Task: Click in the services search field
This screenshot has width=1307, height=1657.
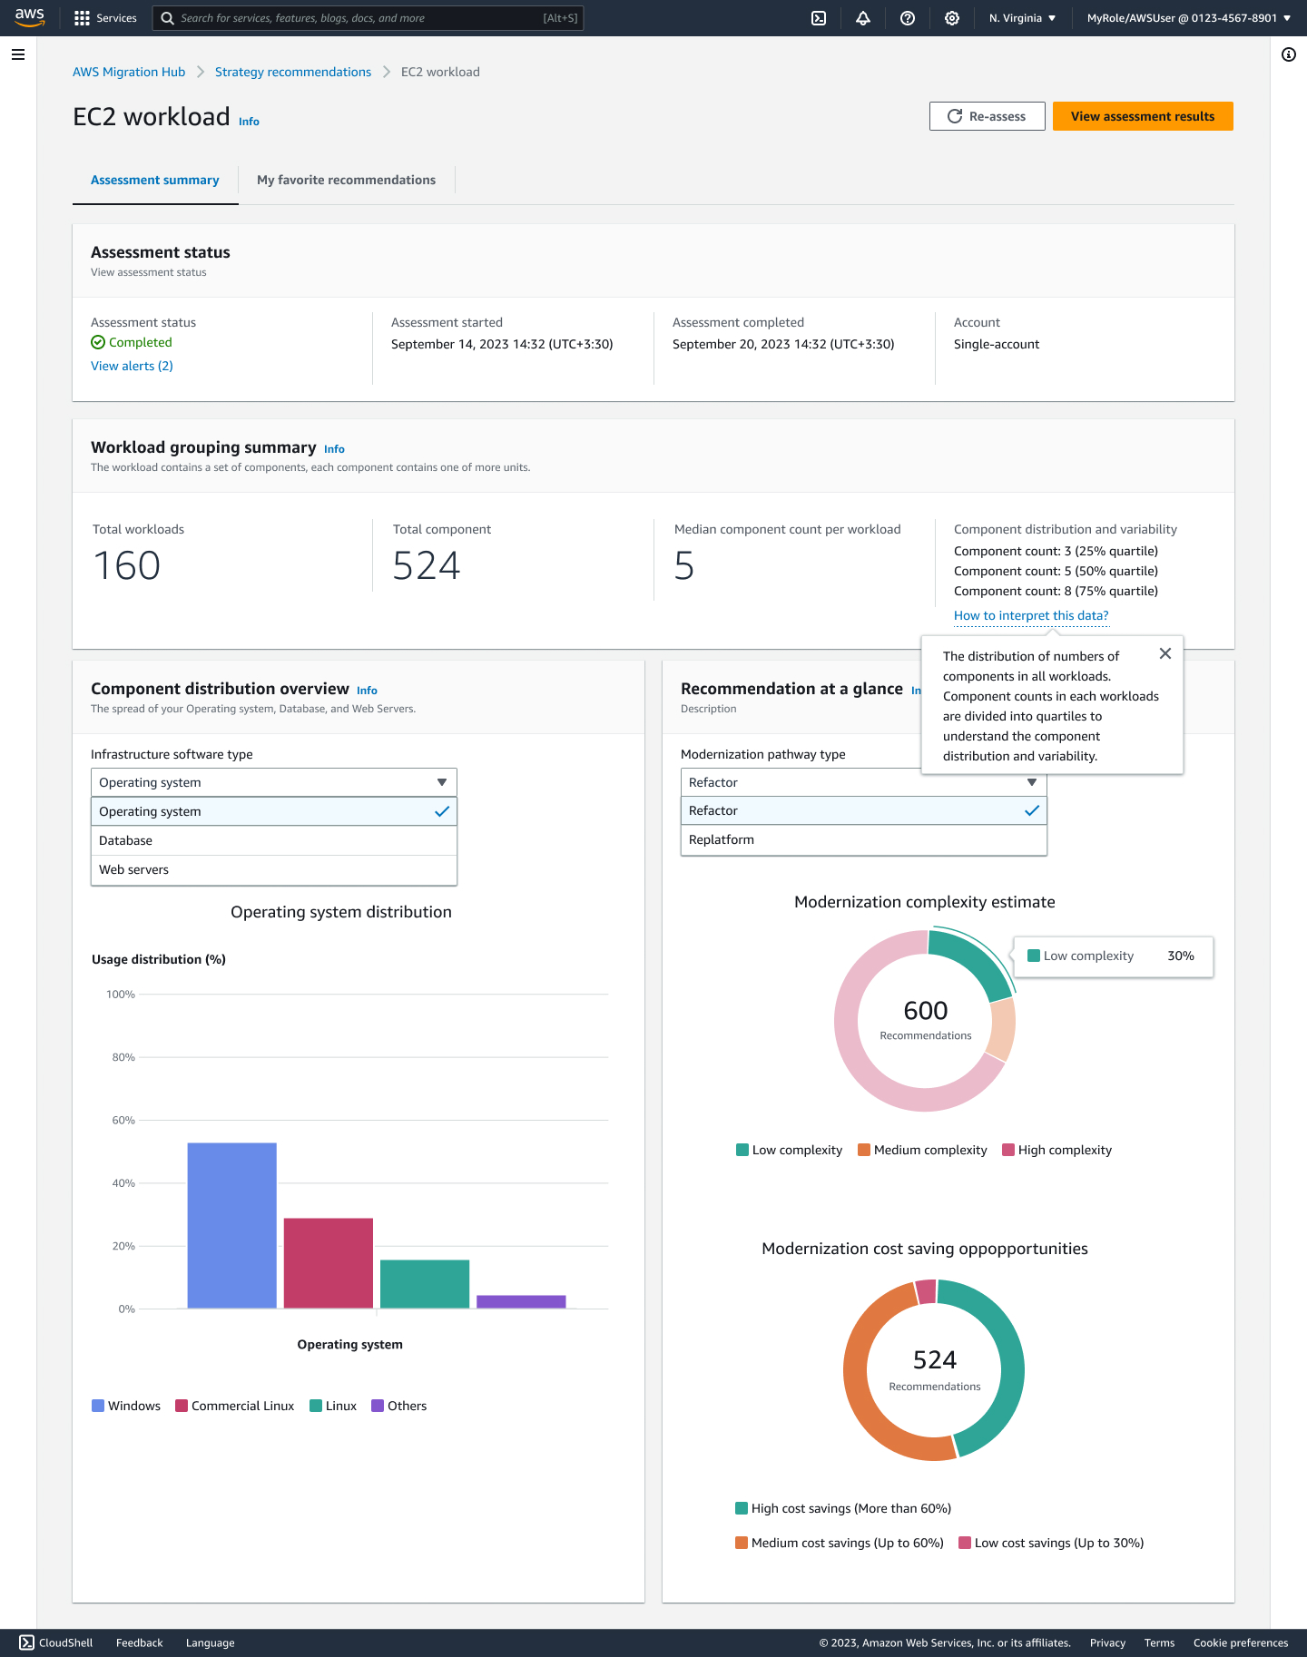Action: pos(368,18)
